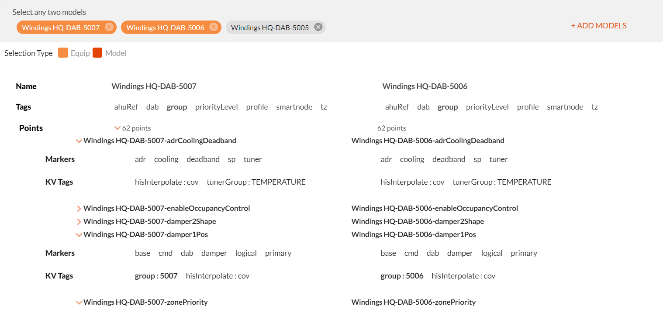Image resolution: width=663 pixels, height=313 pixels.
Task: Select the smartnode tag on HQ-DAB-5006
Action: (565, 107)
